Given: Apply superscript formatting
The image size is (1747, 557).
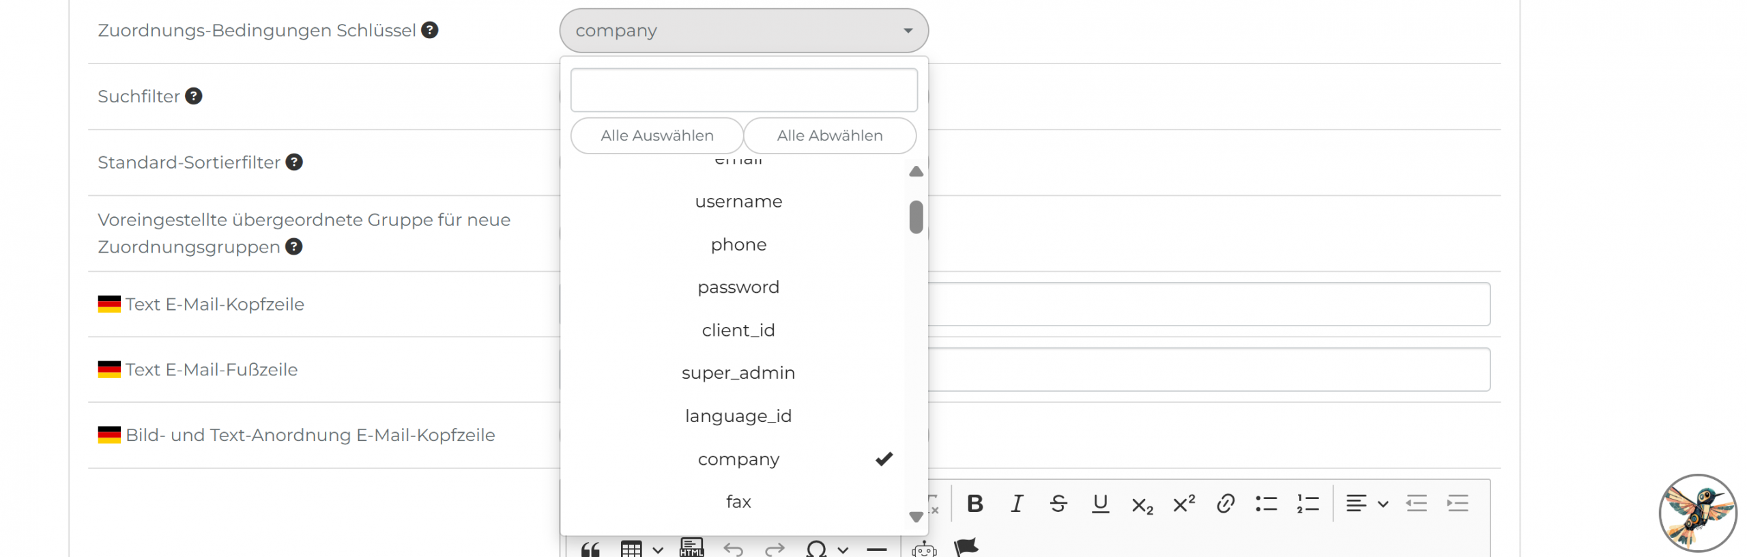Looking at the screenshot, I should pyautogui.click(x=1183, y=504).
